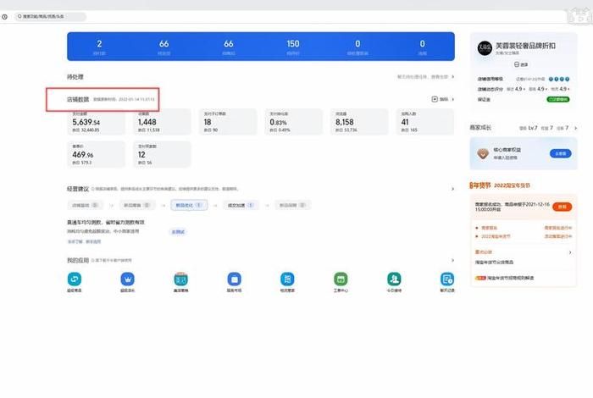
Task: Expand the 重点公告 arrow in festival panel
Action: tap(570, 252)
